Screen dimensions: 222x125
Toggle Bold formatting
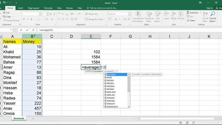pyautogui.click(x=24, y=19)
